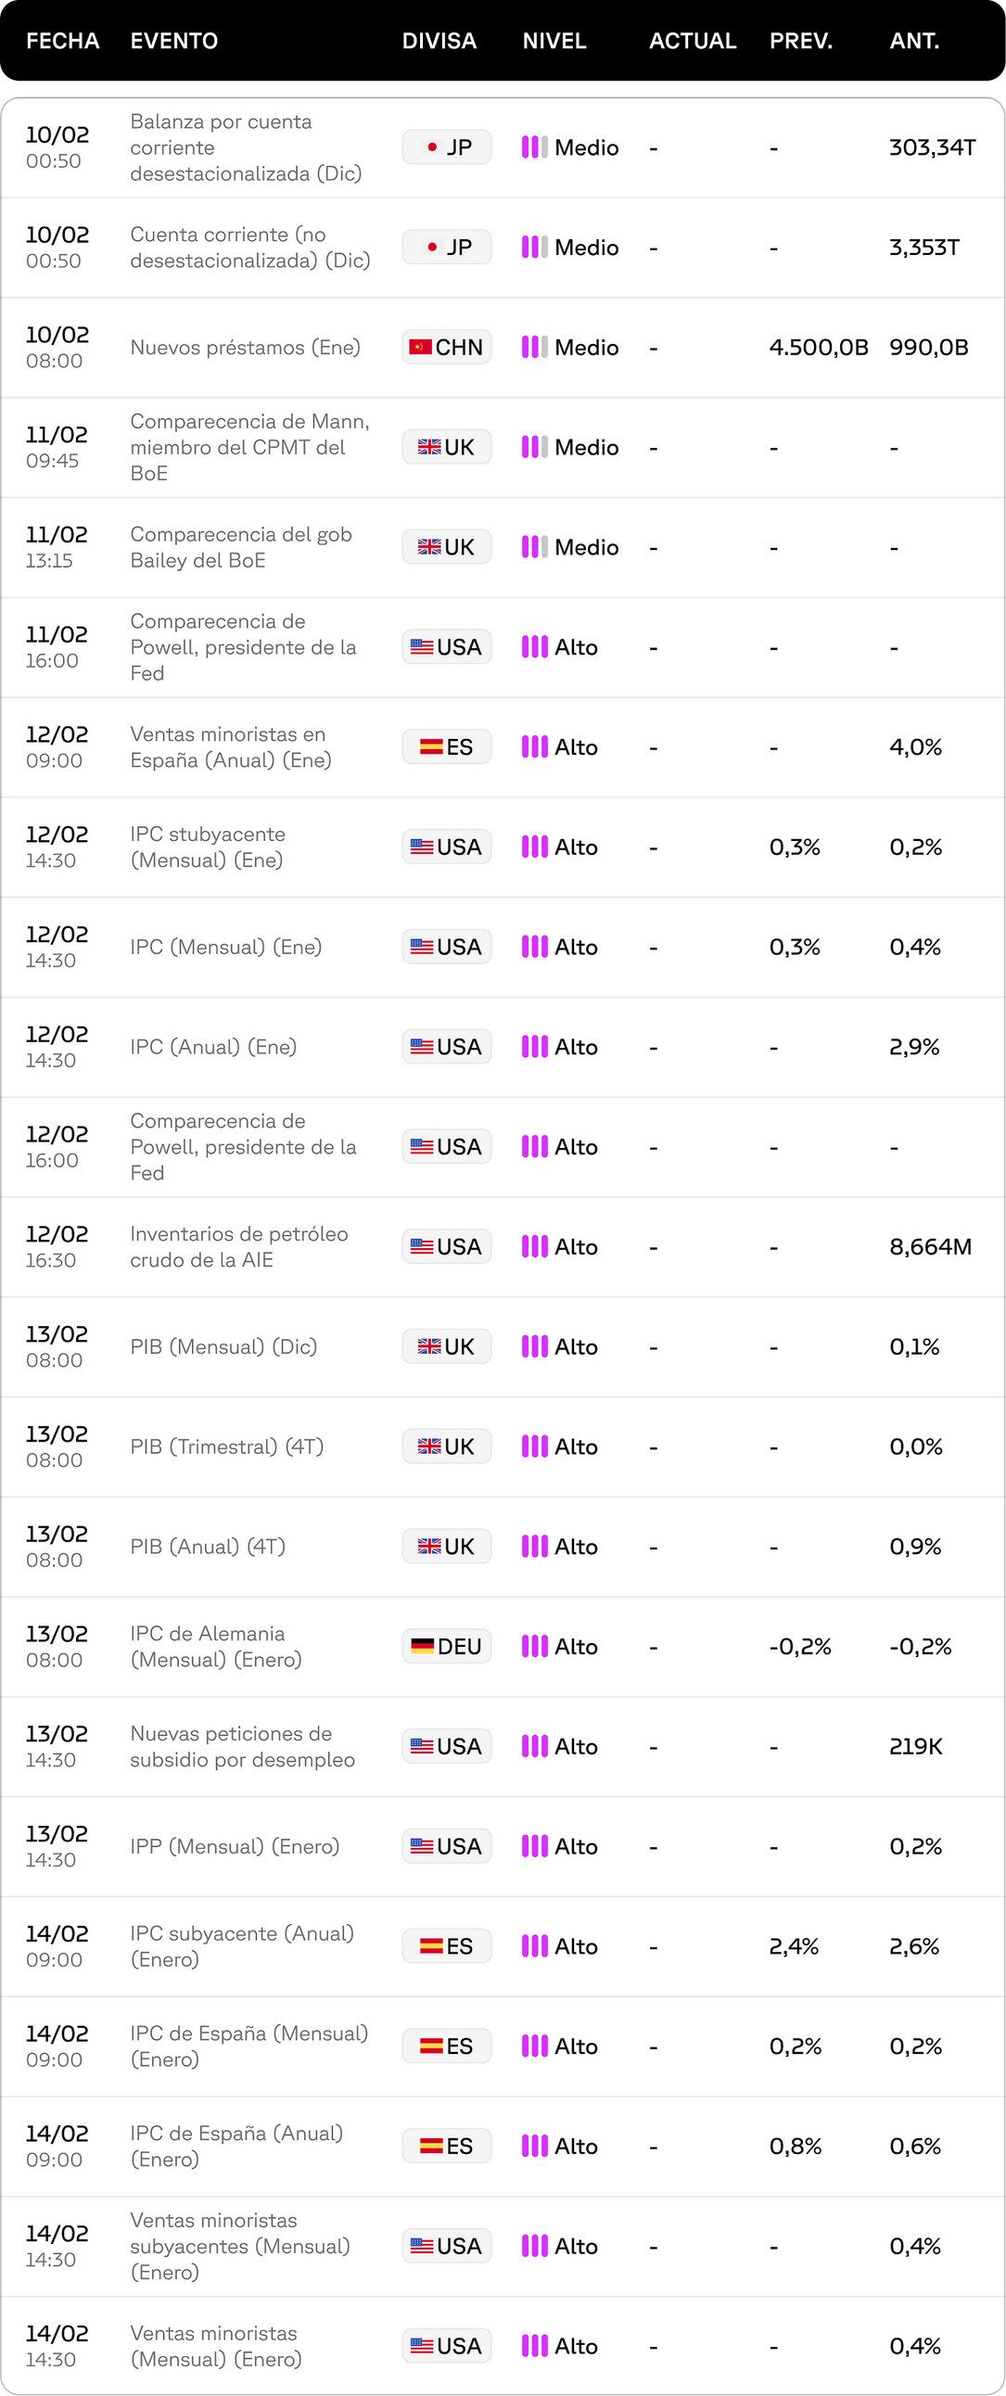Click the ANT. column header

(x=914, y=41)
